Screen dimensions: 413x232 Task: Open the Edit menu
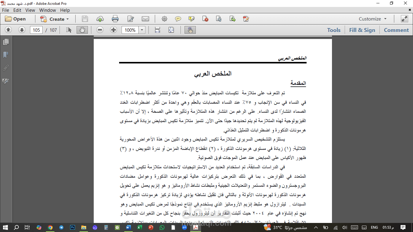click(17, 10)
